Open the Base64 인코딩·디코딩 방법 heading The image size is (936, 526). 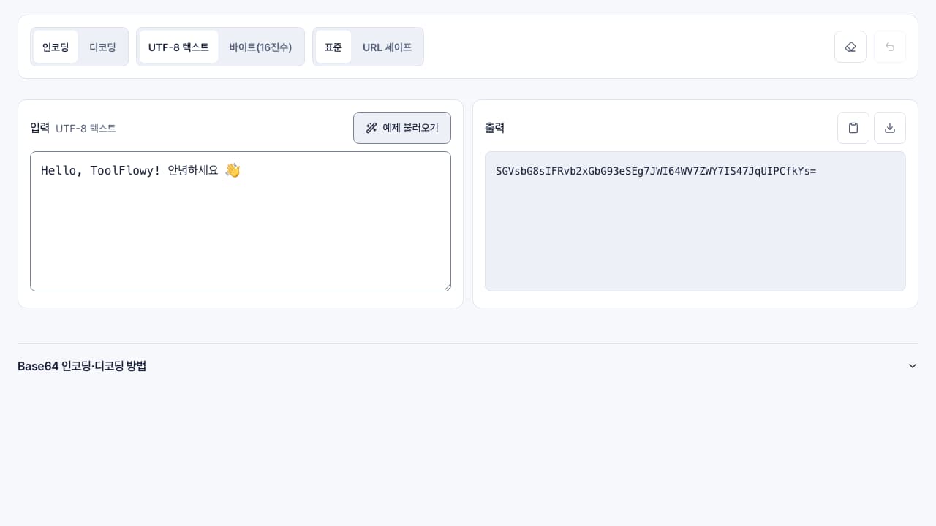tap(82, 366)
